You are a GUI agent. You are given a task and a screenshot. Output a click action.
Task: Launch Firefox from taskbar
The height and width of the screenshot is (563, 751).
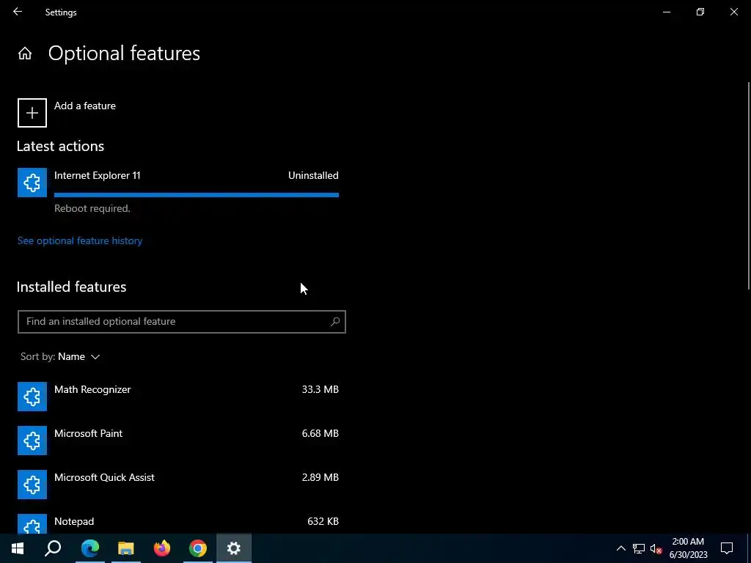click(162, 548)
